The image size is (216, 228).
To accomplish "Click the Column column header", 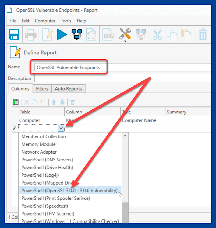I will tap(92, 112).
